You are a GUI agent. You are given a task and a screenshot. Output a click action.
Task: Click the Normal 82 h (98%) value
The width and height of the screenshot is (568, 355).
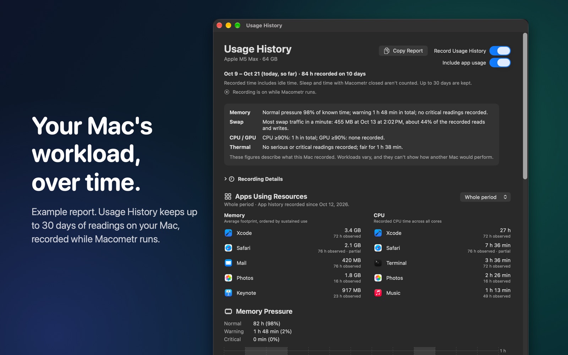pos(267,323)
